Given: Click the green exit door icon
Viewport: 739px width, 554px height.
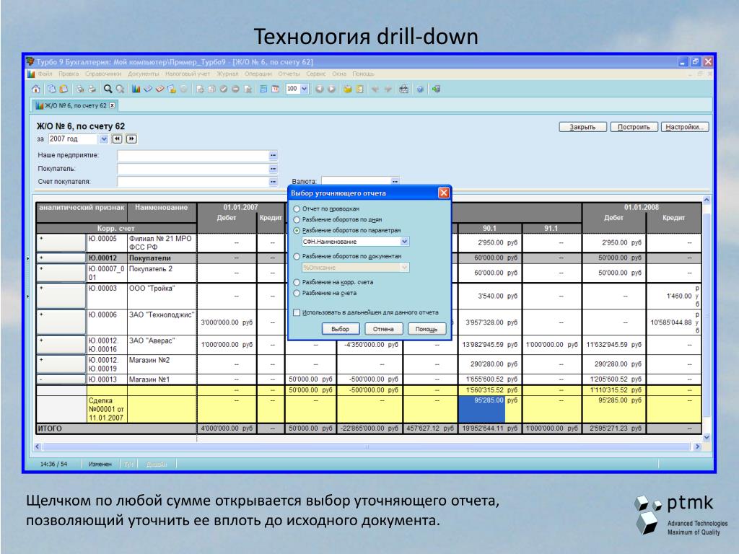Looking at the screenshot, I should pos(436,89).
